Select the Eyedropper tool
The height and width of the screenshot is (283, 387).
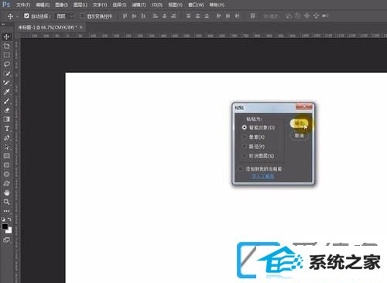point(7,91)
